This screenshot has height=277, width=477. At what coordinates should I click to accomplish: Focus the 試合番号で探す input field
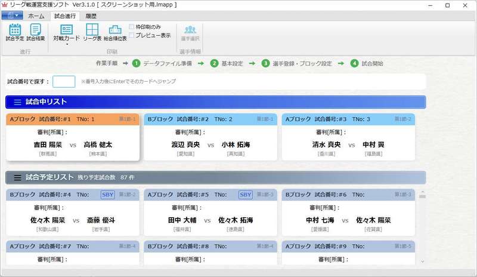click(64, 82)
